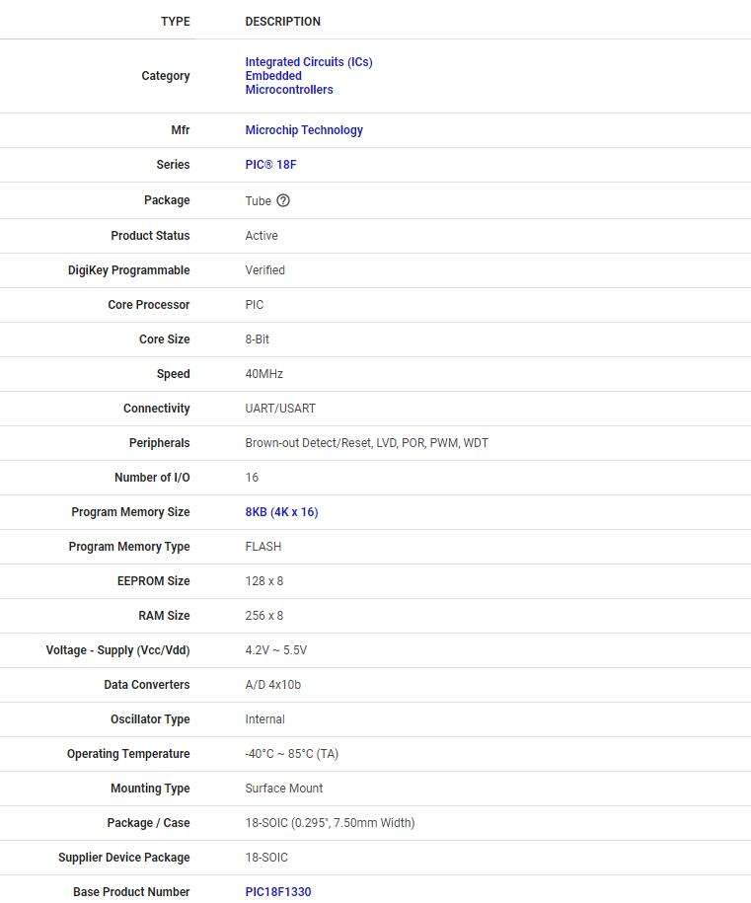This screenshot has height=903, width=751.
Task: Click the DESCRIPTION column header
Action: coord(282,22)
